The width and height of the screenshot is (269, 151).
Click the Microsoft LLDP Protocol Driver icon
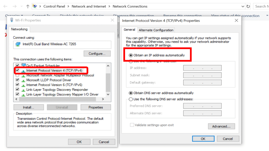pos(23,80)
